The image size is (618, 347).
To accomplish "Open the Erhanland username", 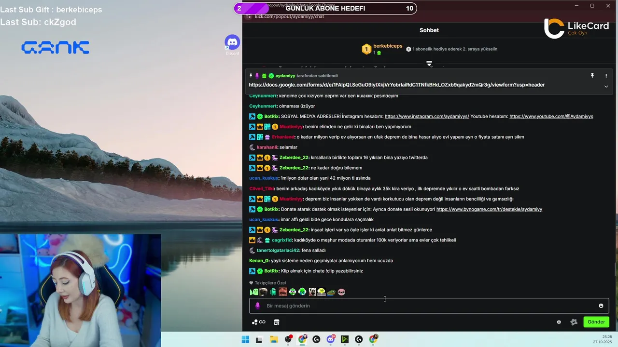I will pyautogui.click(x=283, y=137).
